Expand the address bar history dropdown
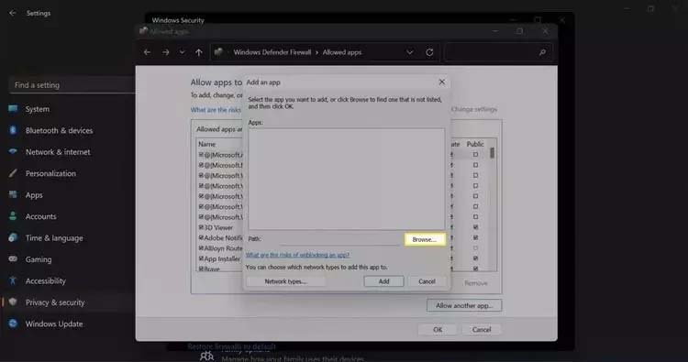This screenshot has height=362, width=688. [x=409, y=52]
